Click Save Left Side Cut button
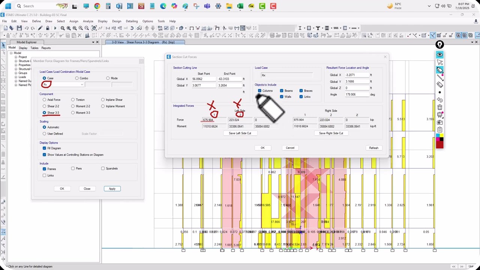The image size is (480, 270). pyautogui.click(x=240, y=133)
